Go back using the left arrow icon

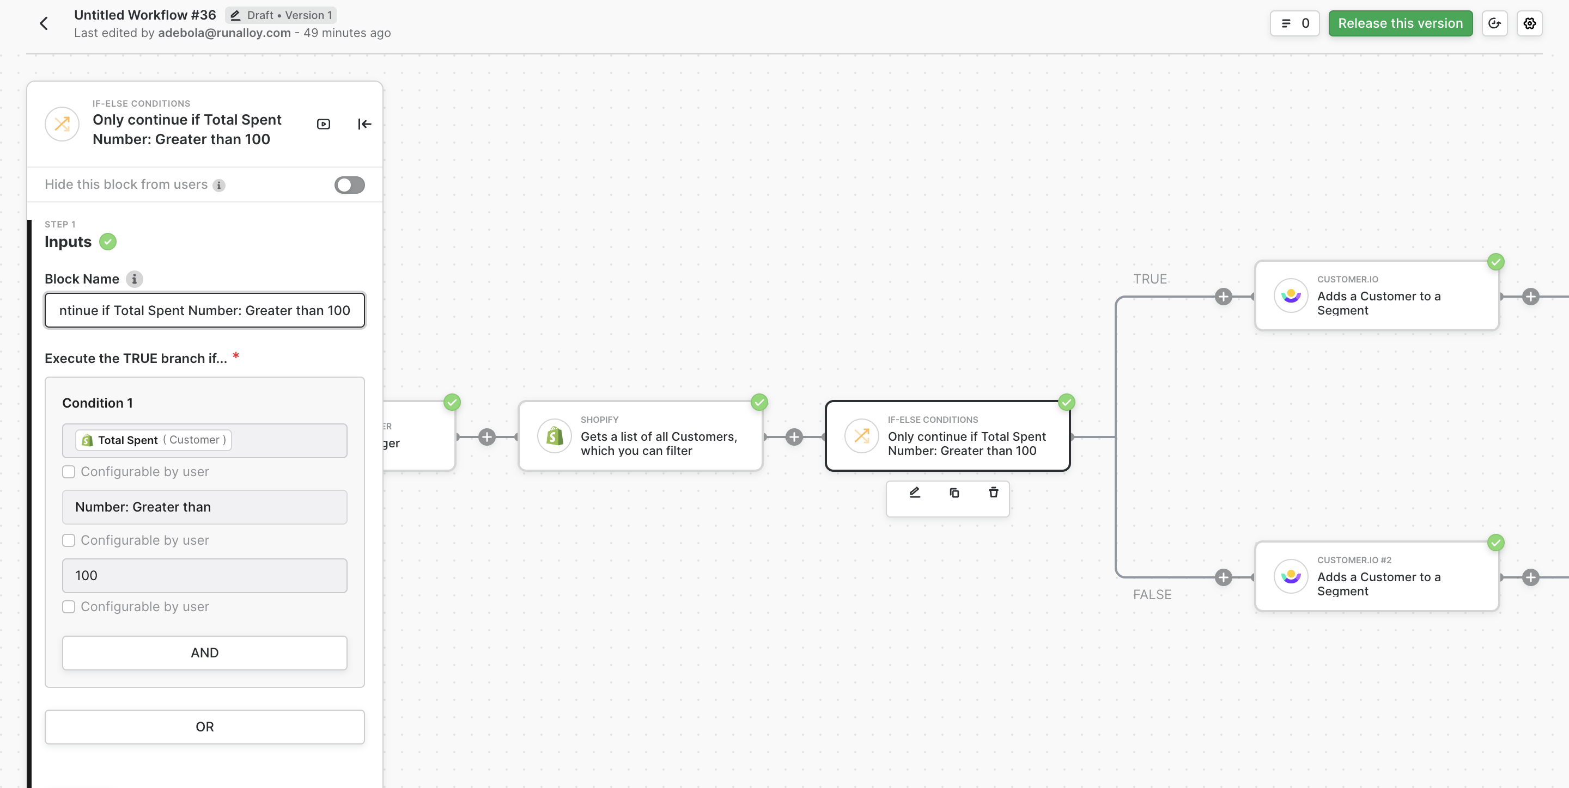44,24
